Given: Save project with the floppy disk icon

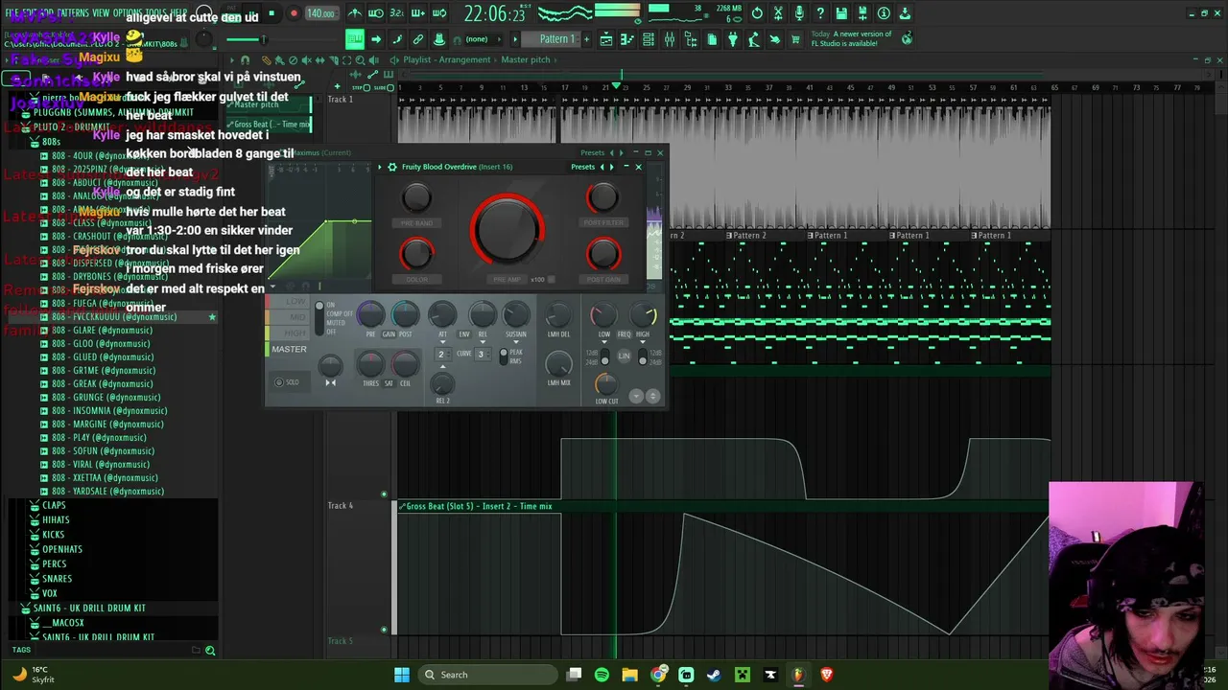Looking at the screenshot, I should (x=841, y=13).
